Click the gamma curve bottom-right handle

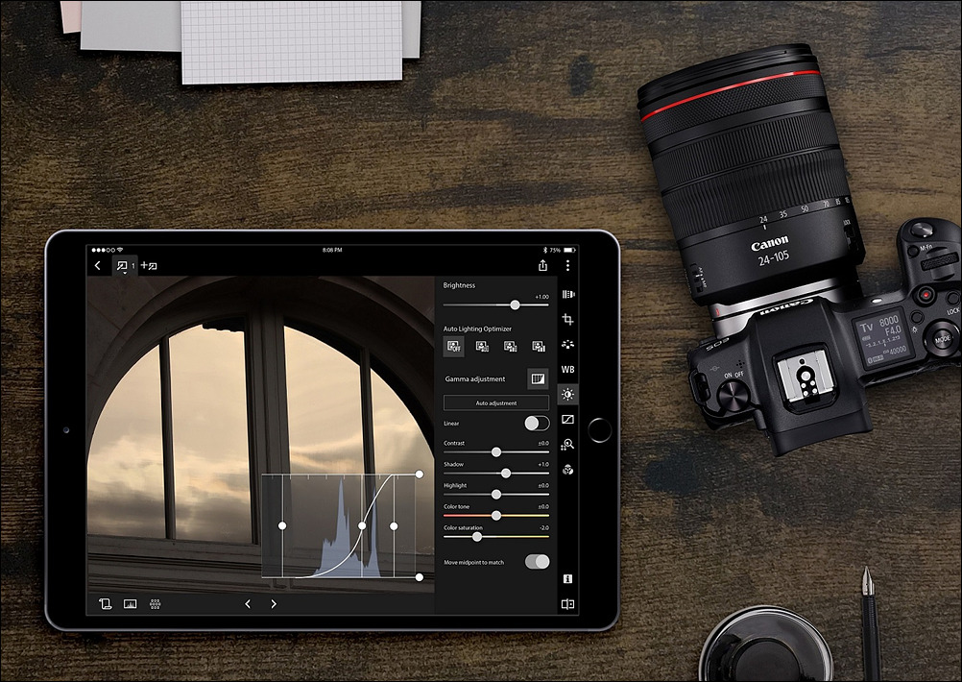tap(419, 577)
